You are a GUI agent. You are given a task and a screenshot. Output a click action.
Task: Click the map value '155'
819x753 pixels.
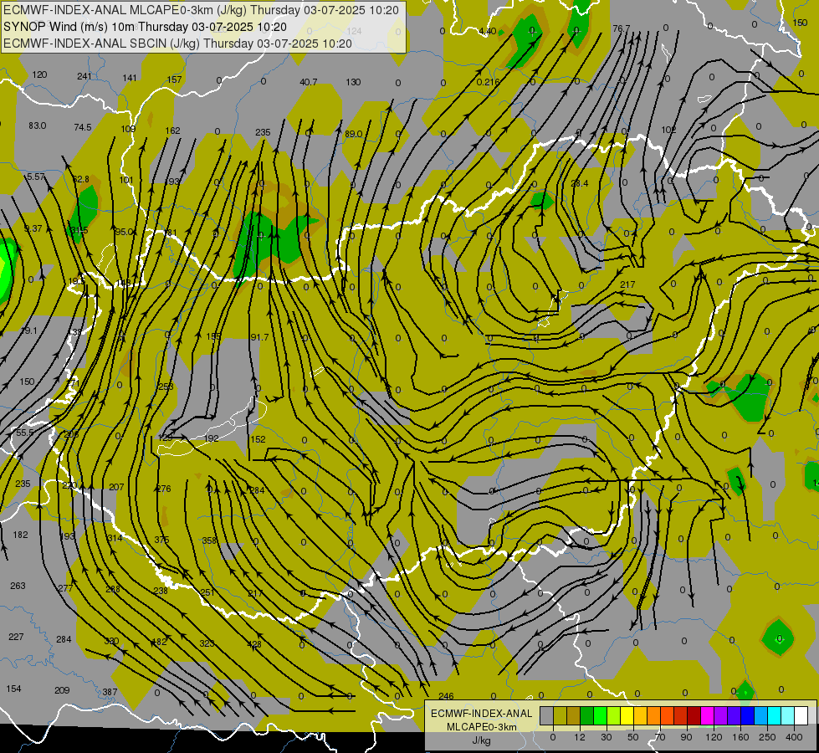pos(213,336)
